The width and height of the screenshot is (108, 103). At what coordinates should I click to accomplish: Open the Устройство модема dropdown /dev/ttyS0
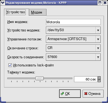73,30
